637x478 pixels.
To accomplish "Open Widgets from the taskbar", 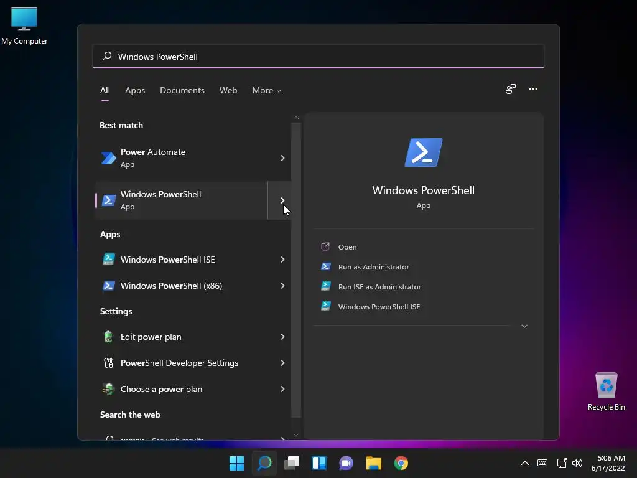I will click(319, 463).
